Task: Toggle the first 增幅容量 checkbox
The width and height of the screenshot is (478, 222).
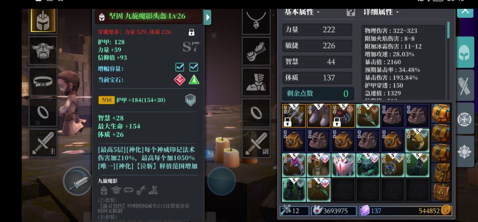Action: pos(180,67)
